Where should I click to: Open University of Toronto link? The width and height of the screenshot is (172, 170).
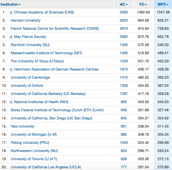[34, 159]
